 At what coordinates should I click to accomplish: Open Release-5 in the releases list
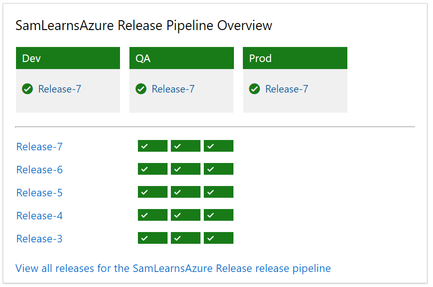pyautogui.click(x=40, y=193)
